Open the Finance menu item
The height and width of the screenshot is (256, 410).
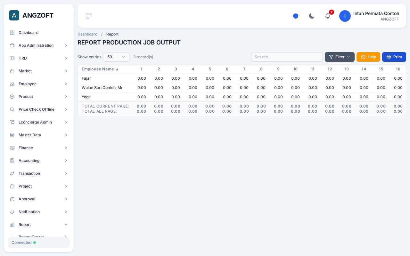[x=39, y=148]
